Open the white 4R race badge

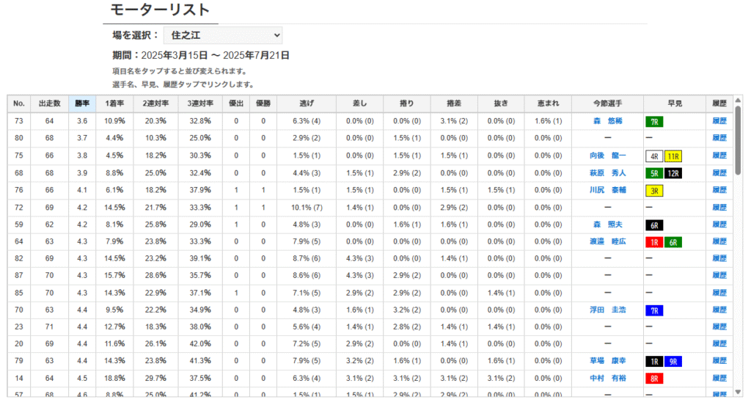653,156
